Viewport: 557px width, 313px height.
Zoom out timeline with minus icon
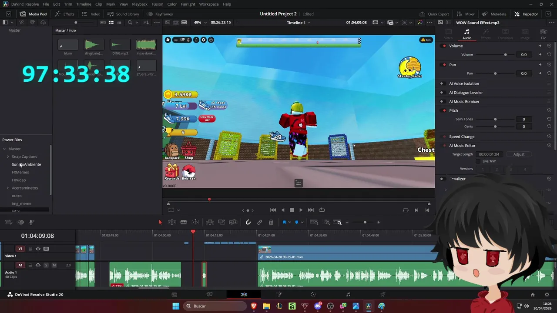(347, 222)
